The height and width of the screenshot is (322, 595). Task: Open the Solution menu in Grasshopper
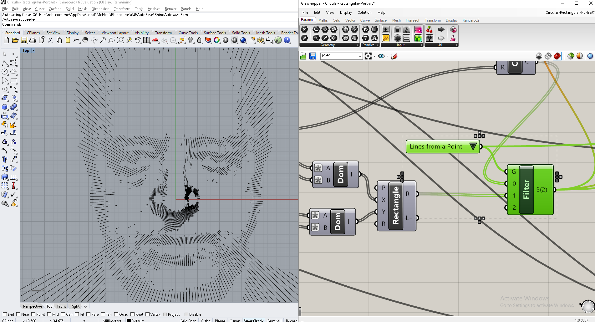point(364,13)
